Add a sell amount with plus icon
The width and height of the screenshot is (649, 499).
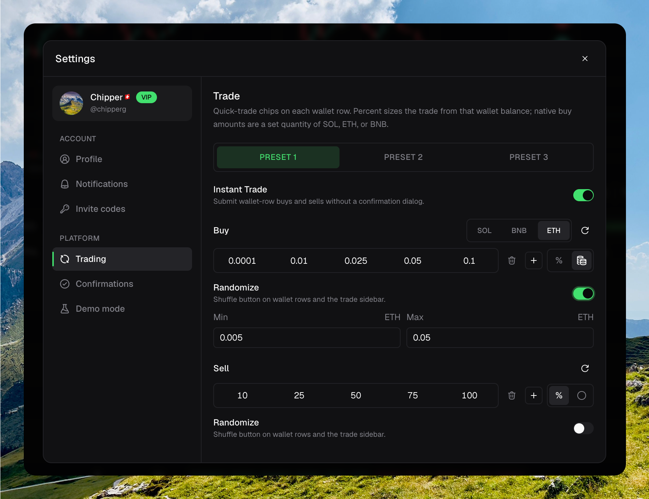534,395
